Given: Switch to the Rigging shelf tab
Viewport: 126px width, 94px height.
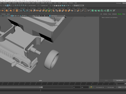Looking at the screenshot, I should 10,8.
